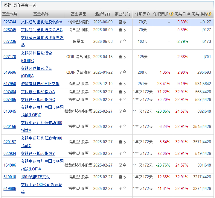This screenshot has height=198, width=215.
Task: Open fund code 510010 link
Action: tap(10, 177)
